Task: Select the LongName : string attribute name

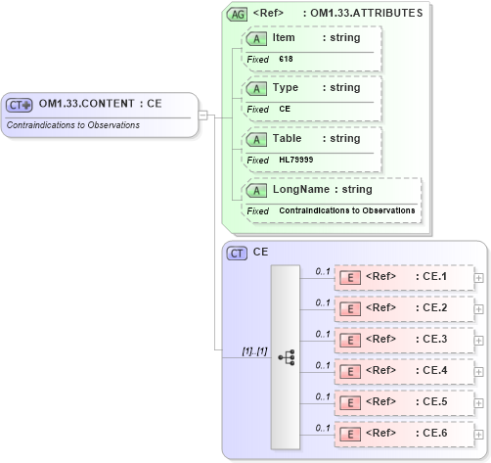Action: click(323, 189)
